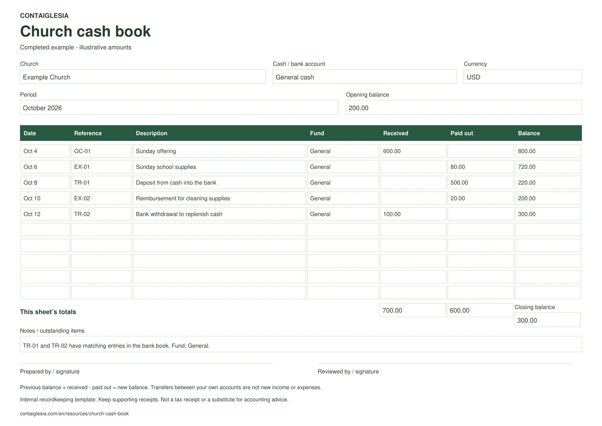Select the reference cell 'EX-01'
602x426 pixels.
tap(102, 167)
